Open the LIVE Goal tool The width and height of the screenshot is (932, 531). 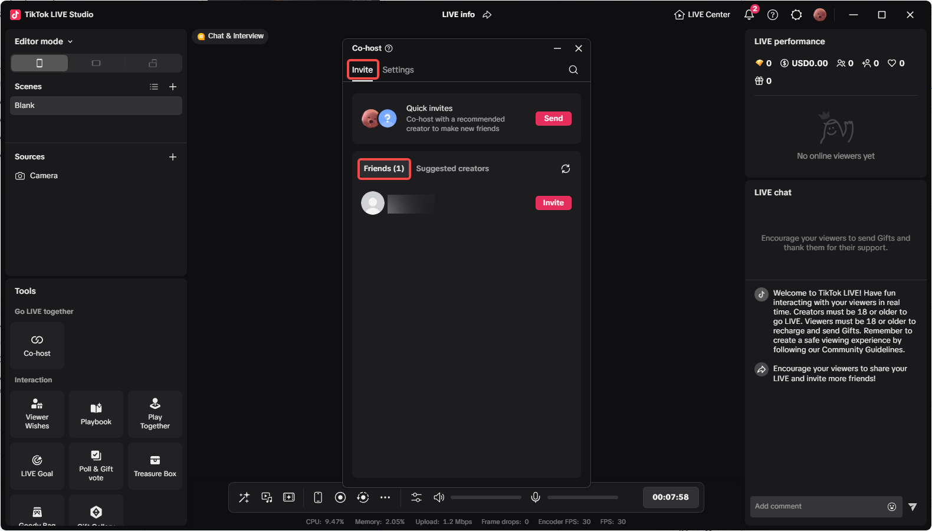pos(37,466)
